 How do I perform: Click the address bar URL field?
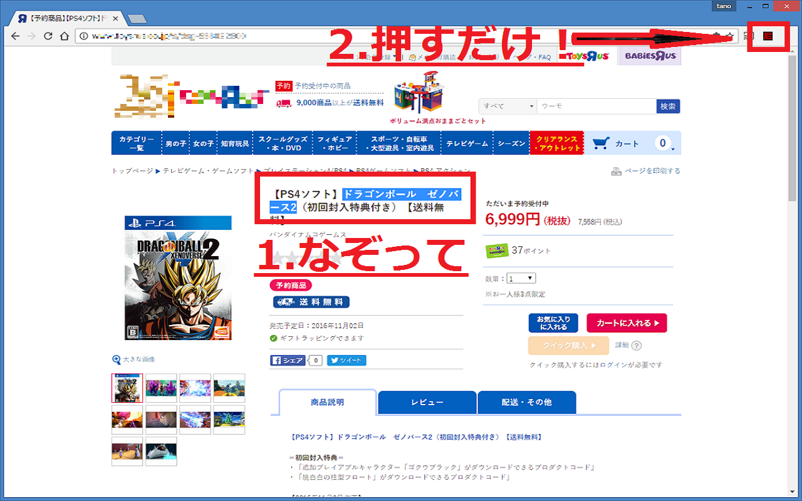401,36
